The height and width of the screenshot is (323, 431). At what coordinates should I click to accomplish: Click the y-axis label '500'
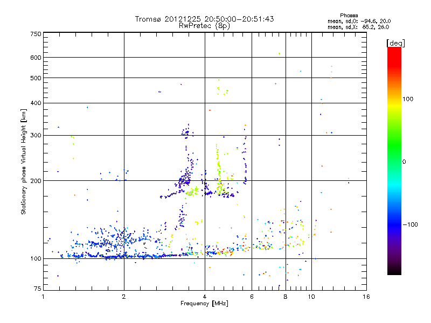click(x=36, y=78)
